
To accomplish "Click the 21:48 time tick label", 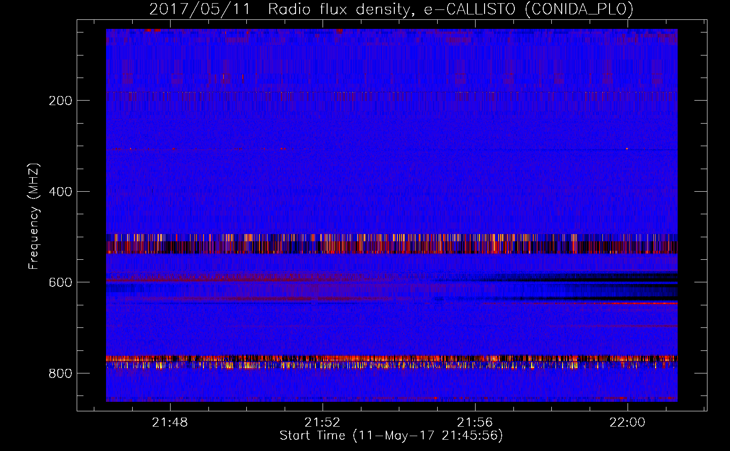I will point(170,423).
